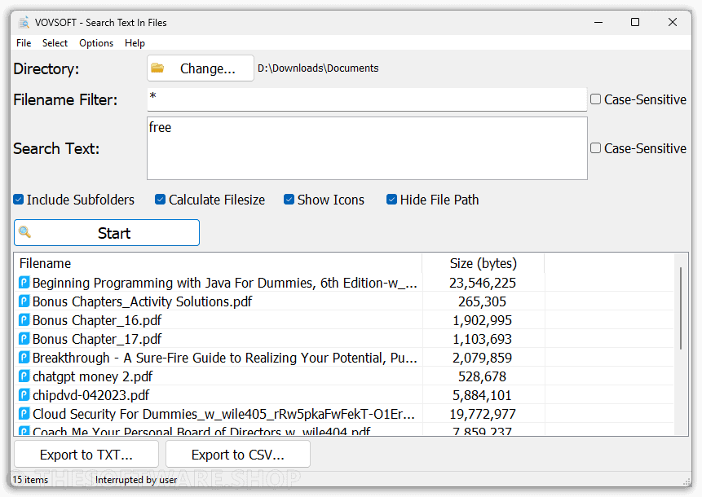Minimize the VOVSOFT window
The width and height of the screenshot is (702, 497).
(598, 22)
